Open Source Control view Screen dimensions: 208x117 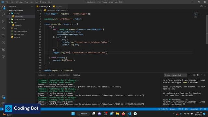(3, 21)
